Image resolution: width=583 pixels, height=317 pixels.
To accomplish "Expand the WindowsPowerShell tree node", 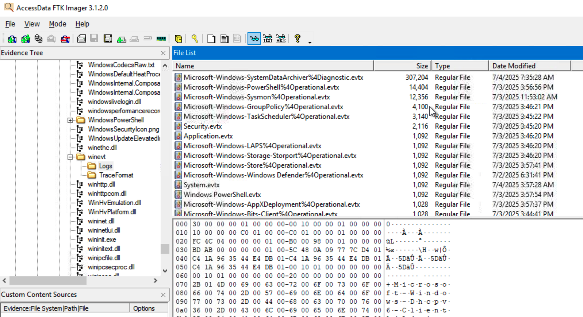I will tap(70, 120).
